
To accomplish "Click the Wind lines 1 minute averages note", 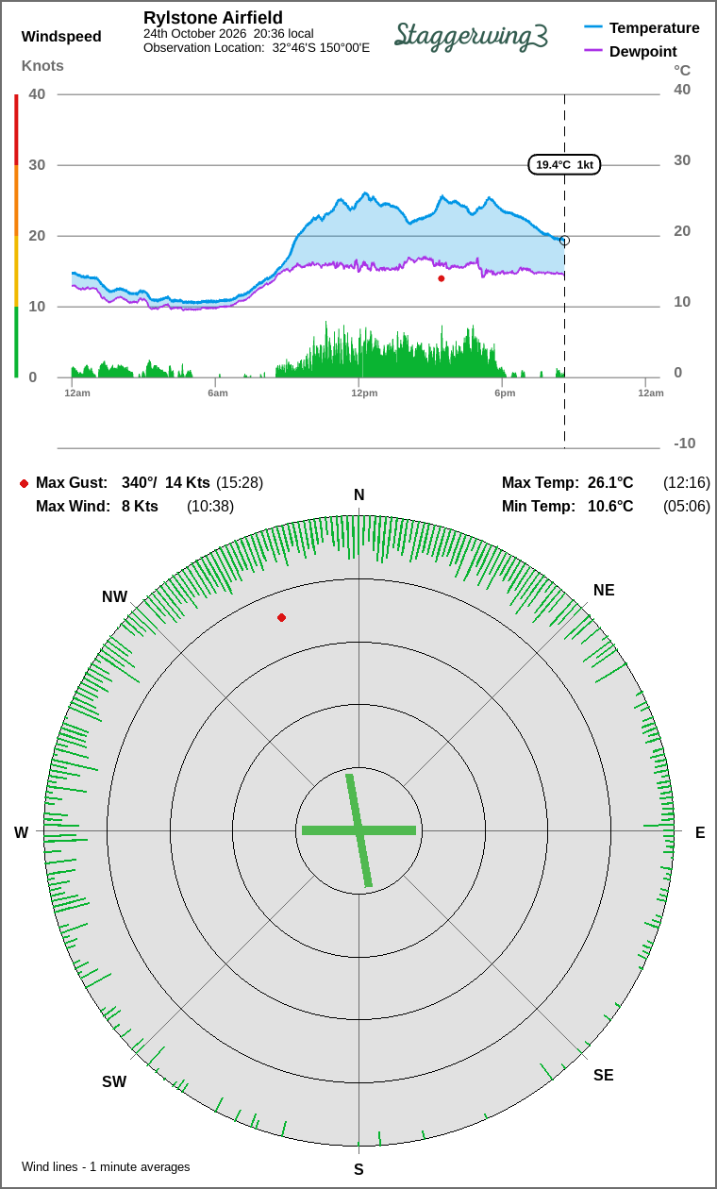I will (106, 1167).
